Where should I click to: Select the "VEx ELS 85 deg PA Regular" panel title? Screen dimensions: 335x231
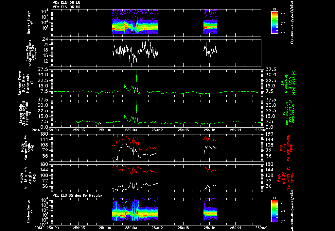click(78, 195)
